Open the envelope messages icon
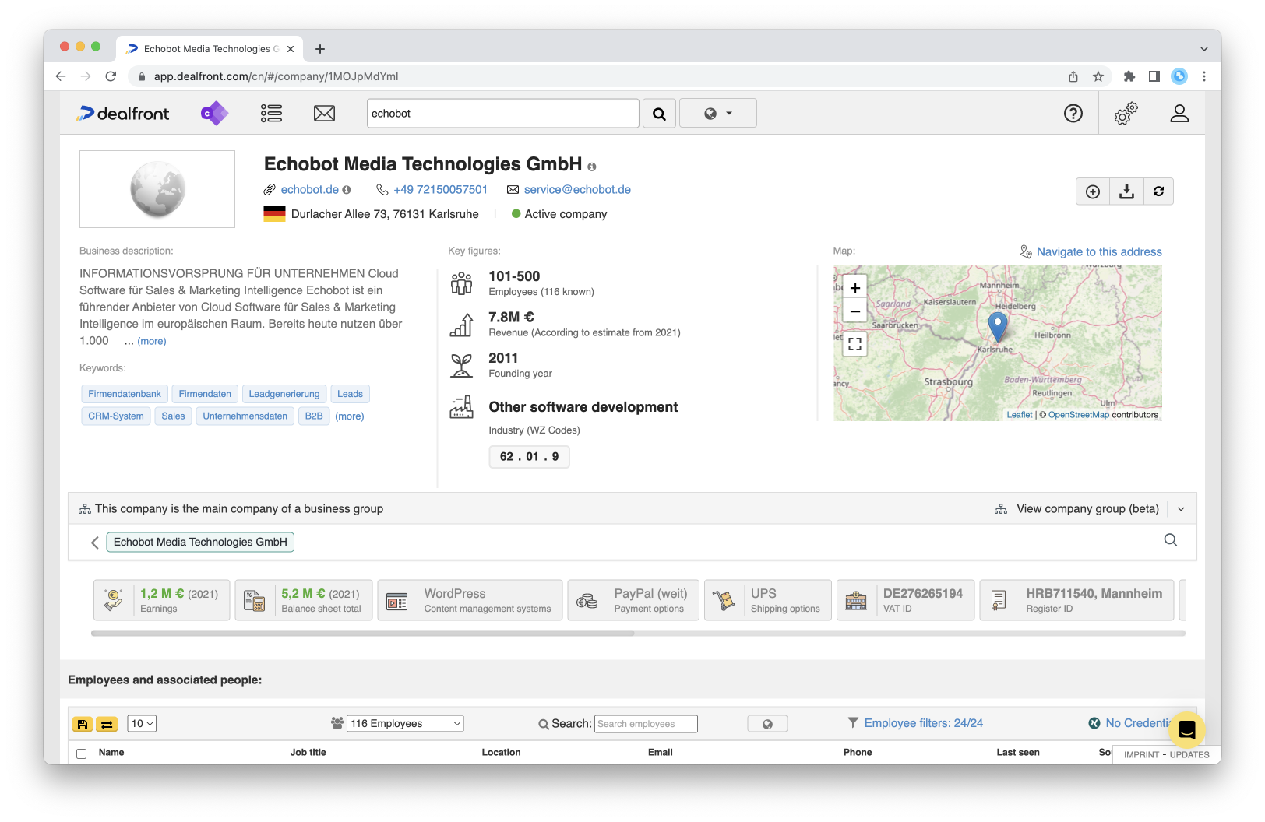The image size is (1265, 822). pos(324,114)
